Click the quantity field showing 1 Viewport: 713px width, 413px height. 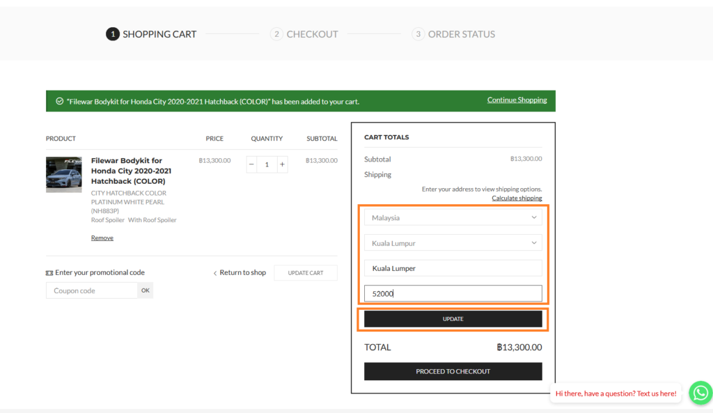(x=267, y=164)
